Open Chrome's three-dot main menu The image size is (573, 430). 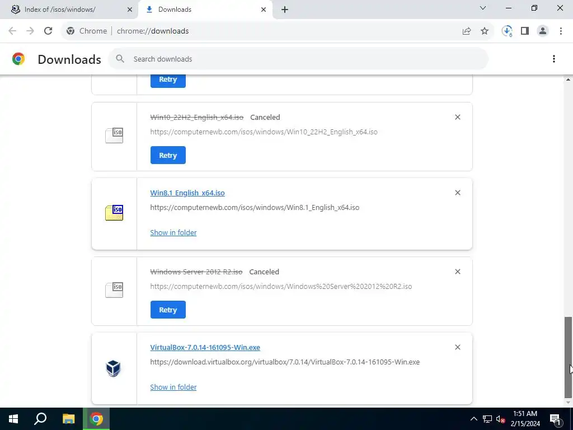click(x=561, y=31)
